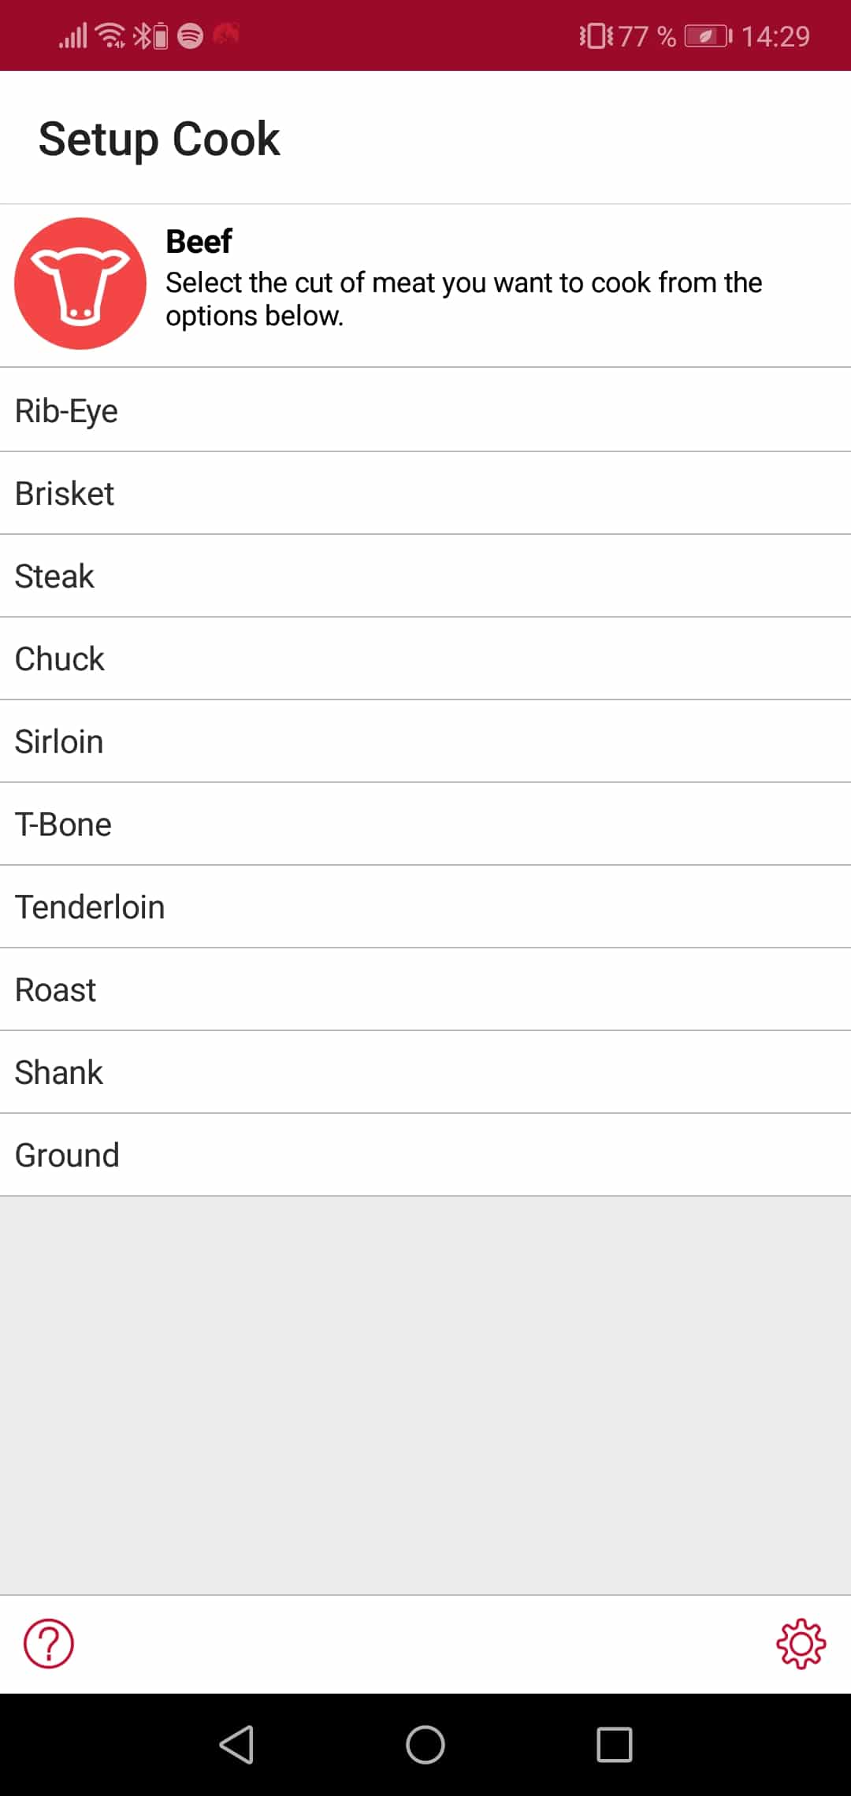Viewport: 851px width, 1796px height.
Task: Select the Rib-Eye cut
Action: (425, 410)
